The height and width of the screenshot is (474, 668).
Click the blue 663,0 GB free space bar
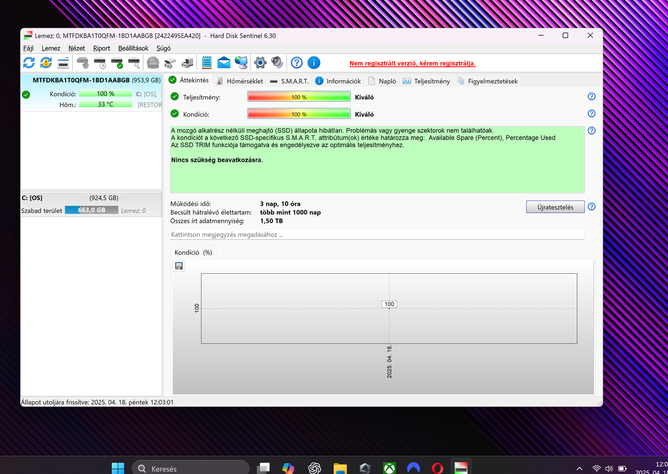91,210
